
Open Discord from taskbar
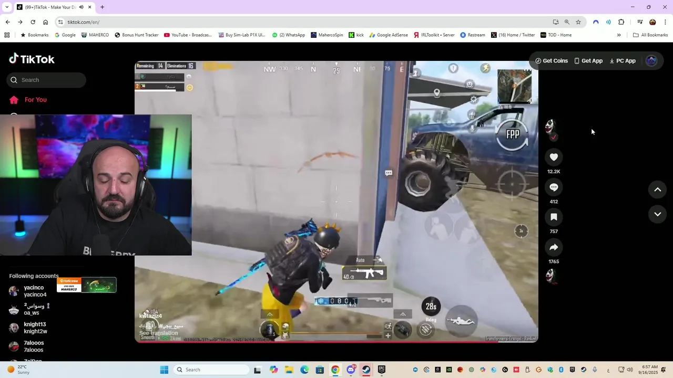point(351,370)
